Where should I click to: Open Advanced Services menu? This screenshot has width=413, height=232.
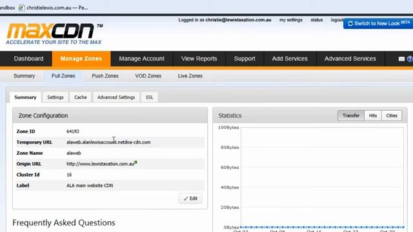(x=350, y=59)
